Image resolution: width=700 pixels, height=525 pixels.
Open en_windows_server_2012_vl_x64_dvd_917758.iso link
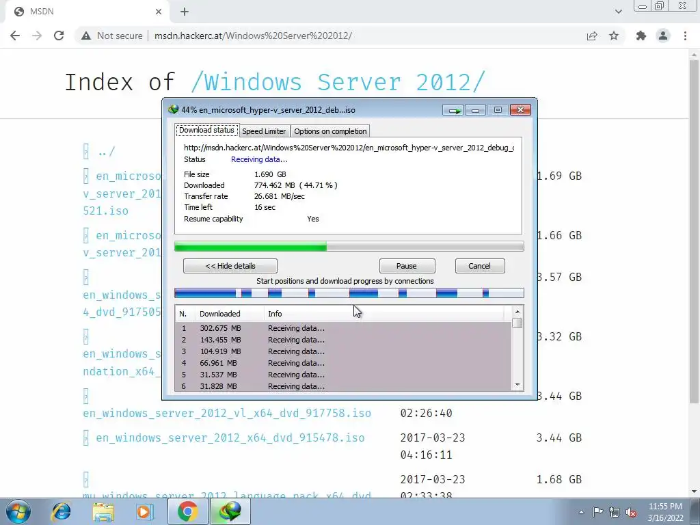tap(227, 413)
